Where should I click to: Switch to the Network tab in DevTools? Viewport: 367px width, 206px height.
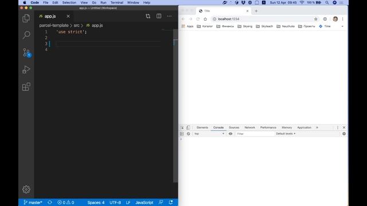click(250, 128)
